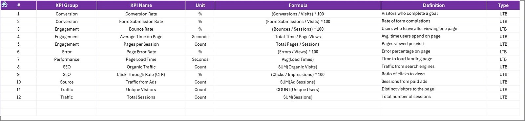Click the Unique Visitors cell
Image resolution: width=525 pixels, height=121 pixels.
tap(141, 89)
